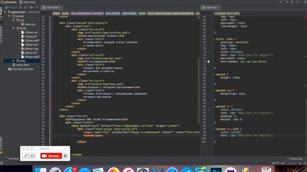Click the arrow tool in the recording widget
The image size is (307, 172).
pos(25,156)
